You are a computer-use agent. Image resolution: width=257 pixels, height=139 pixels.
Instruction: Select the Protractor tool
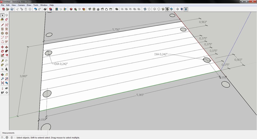pyautogui.click(x=3, y=65)
